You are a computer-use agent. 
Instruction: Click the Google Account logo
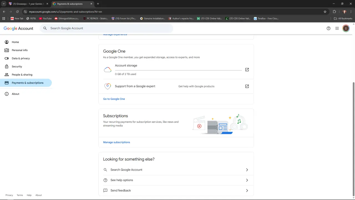tap(18, 28)
